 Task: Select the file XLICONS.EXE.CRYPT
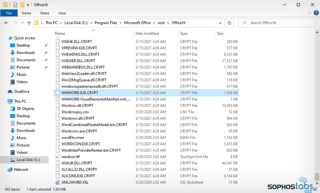pos(78,176)
